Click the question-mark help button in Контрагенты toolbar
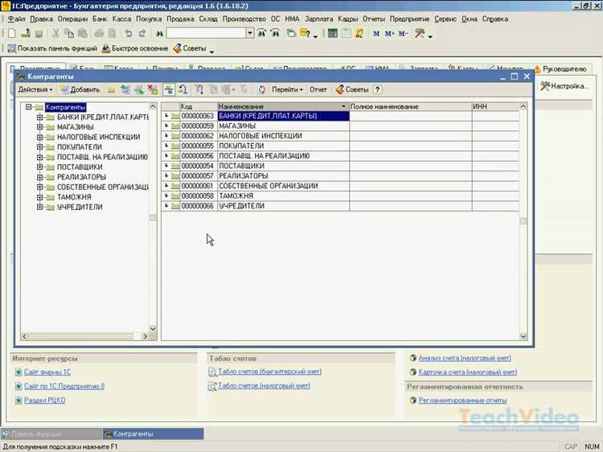The height and width of the screenshot is (452, 603). (378, 89)
